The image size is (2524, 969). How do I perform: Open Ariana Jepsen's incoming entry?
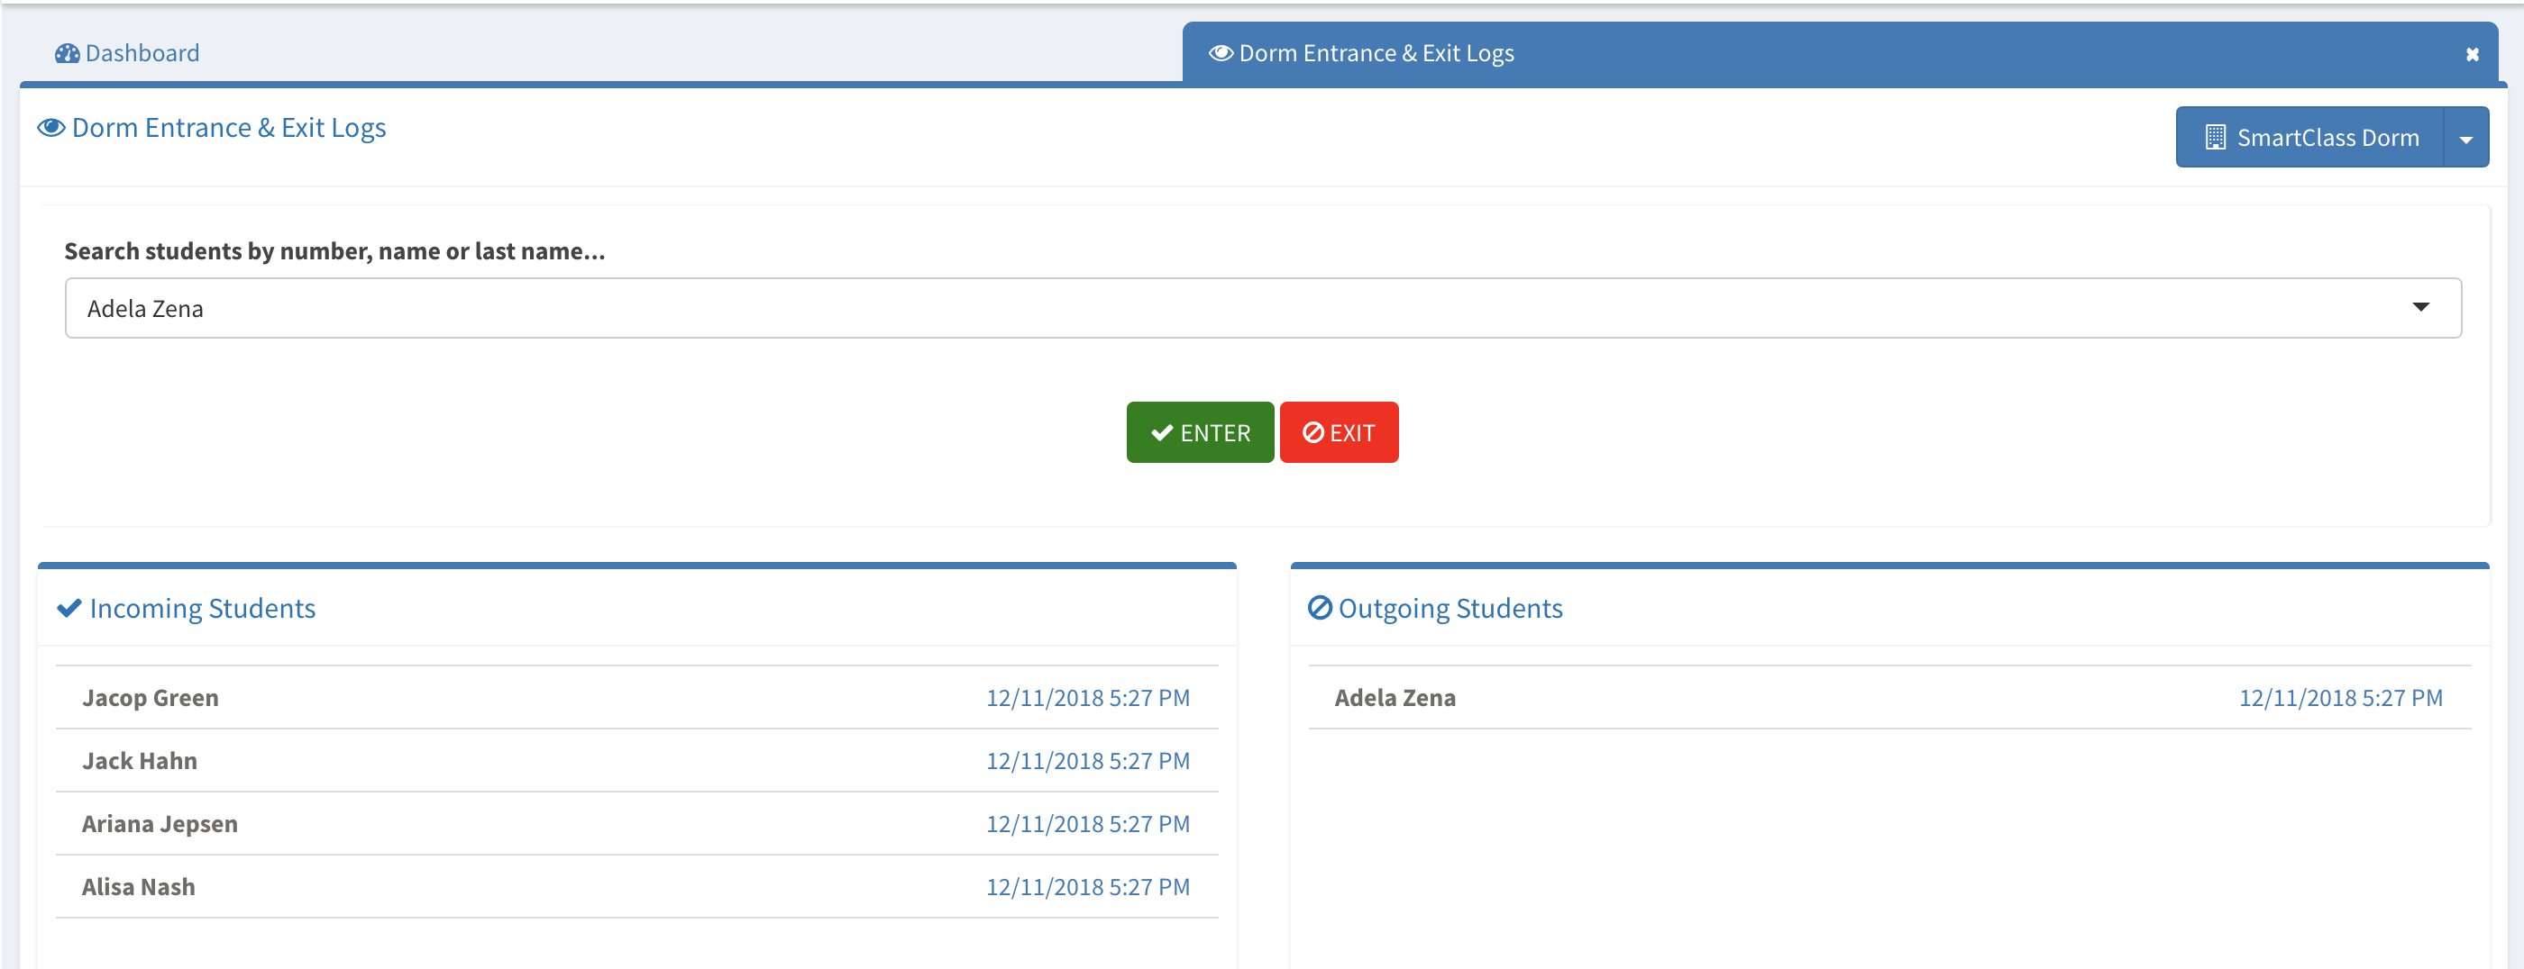click(x=160, y=824)
